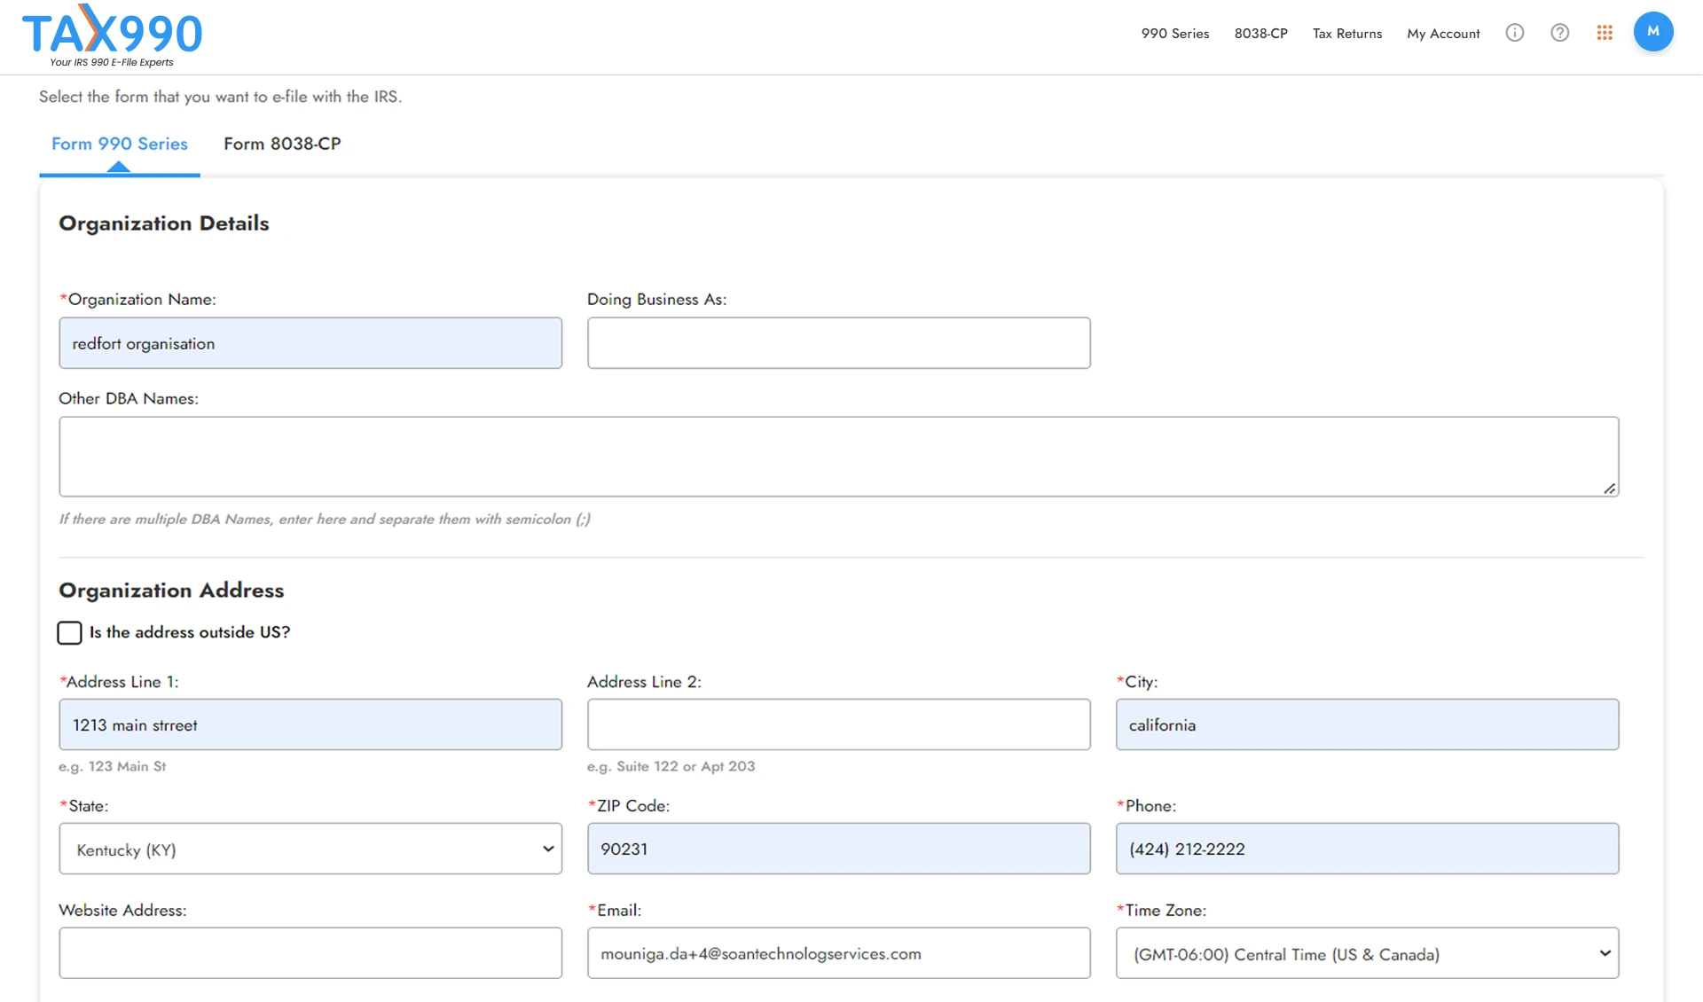Click the Doing Business As field
This screenshot has width=1703, height=1002.
tap(838, 342)
